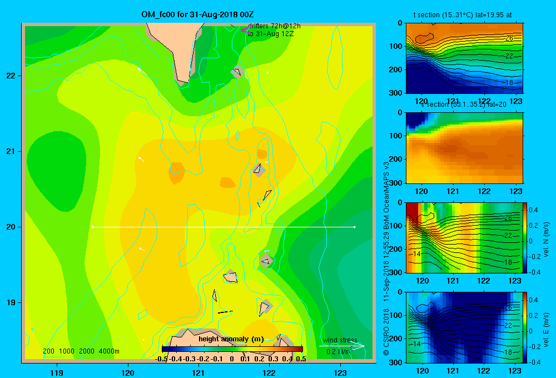The height and width of the screenshot is (378, 556).
Task: Click the vel. N vertical color bar
Action: pyautogui.click(x=525, y=237)
